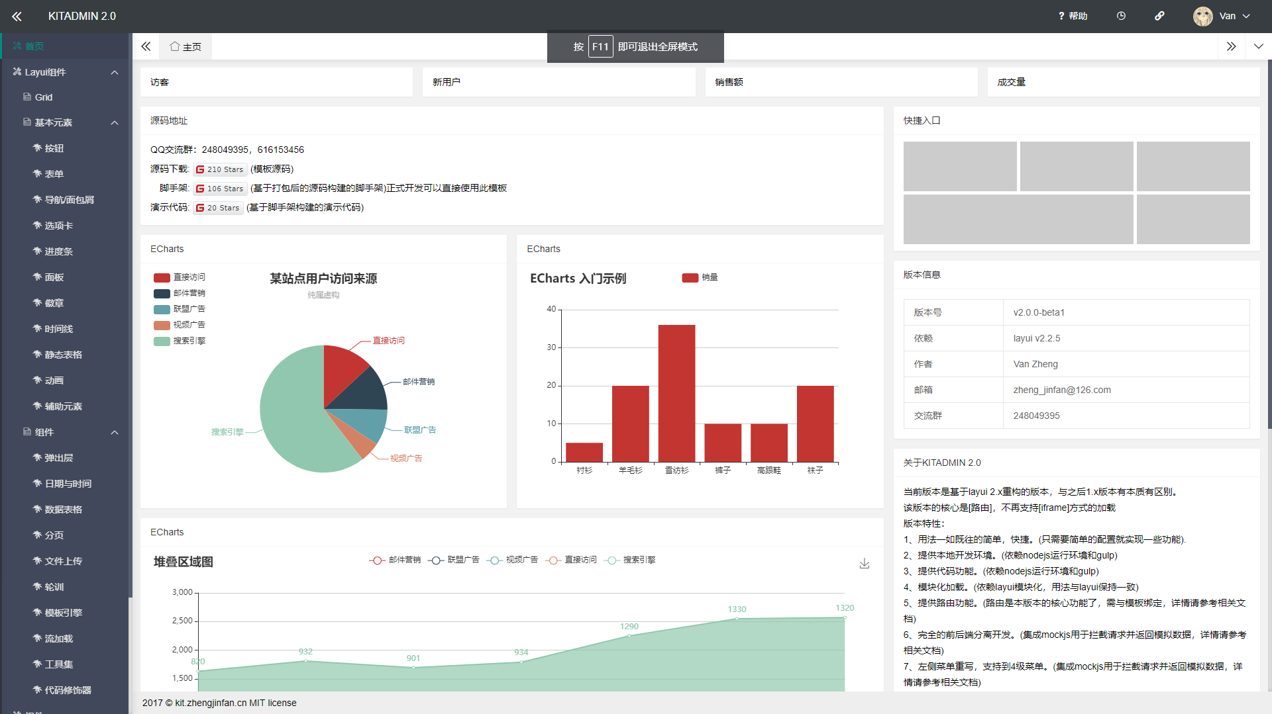This screenshot has height=714, width=1272.
Task: Open the 20 Stars demo code badge
Action: point(218,208)
